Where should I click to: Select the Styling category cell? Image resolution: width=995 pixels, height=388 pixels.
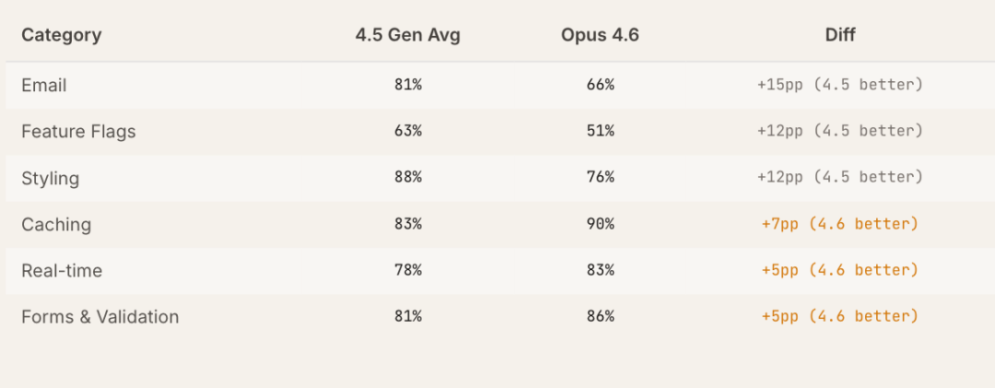coord(51,178)
